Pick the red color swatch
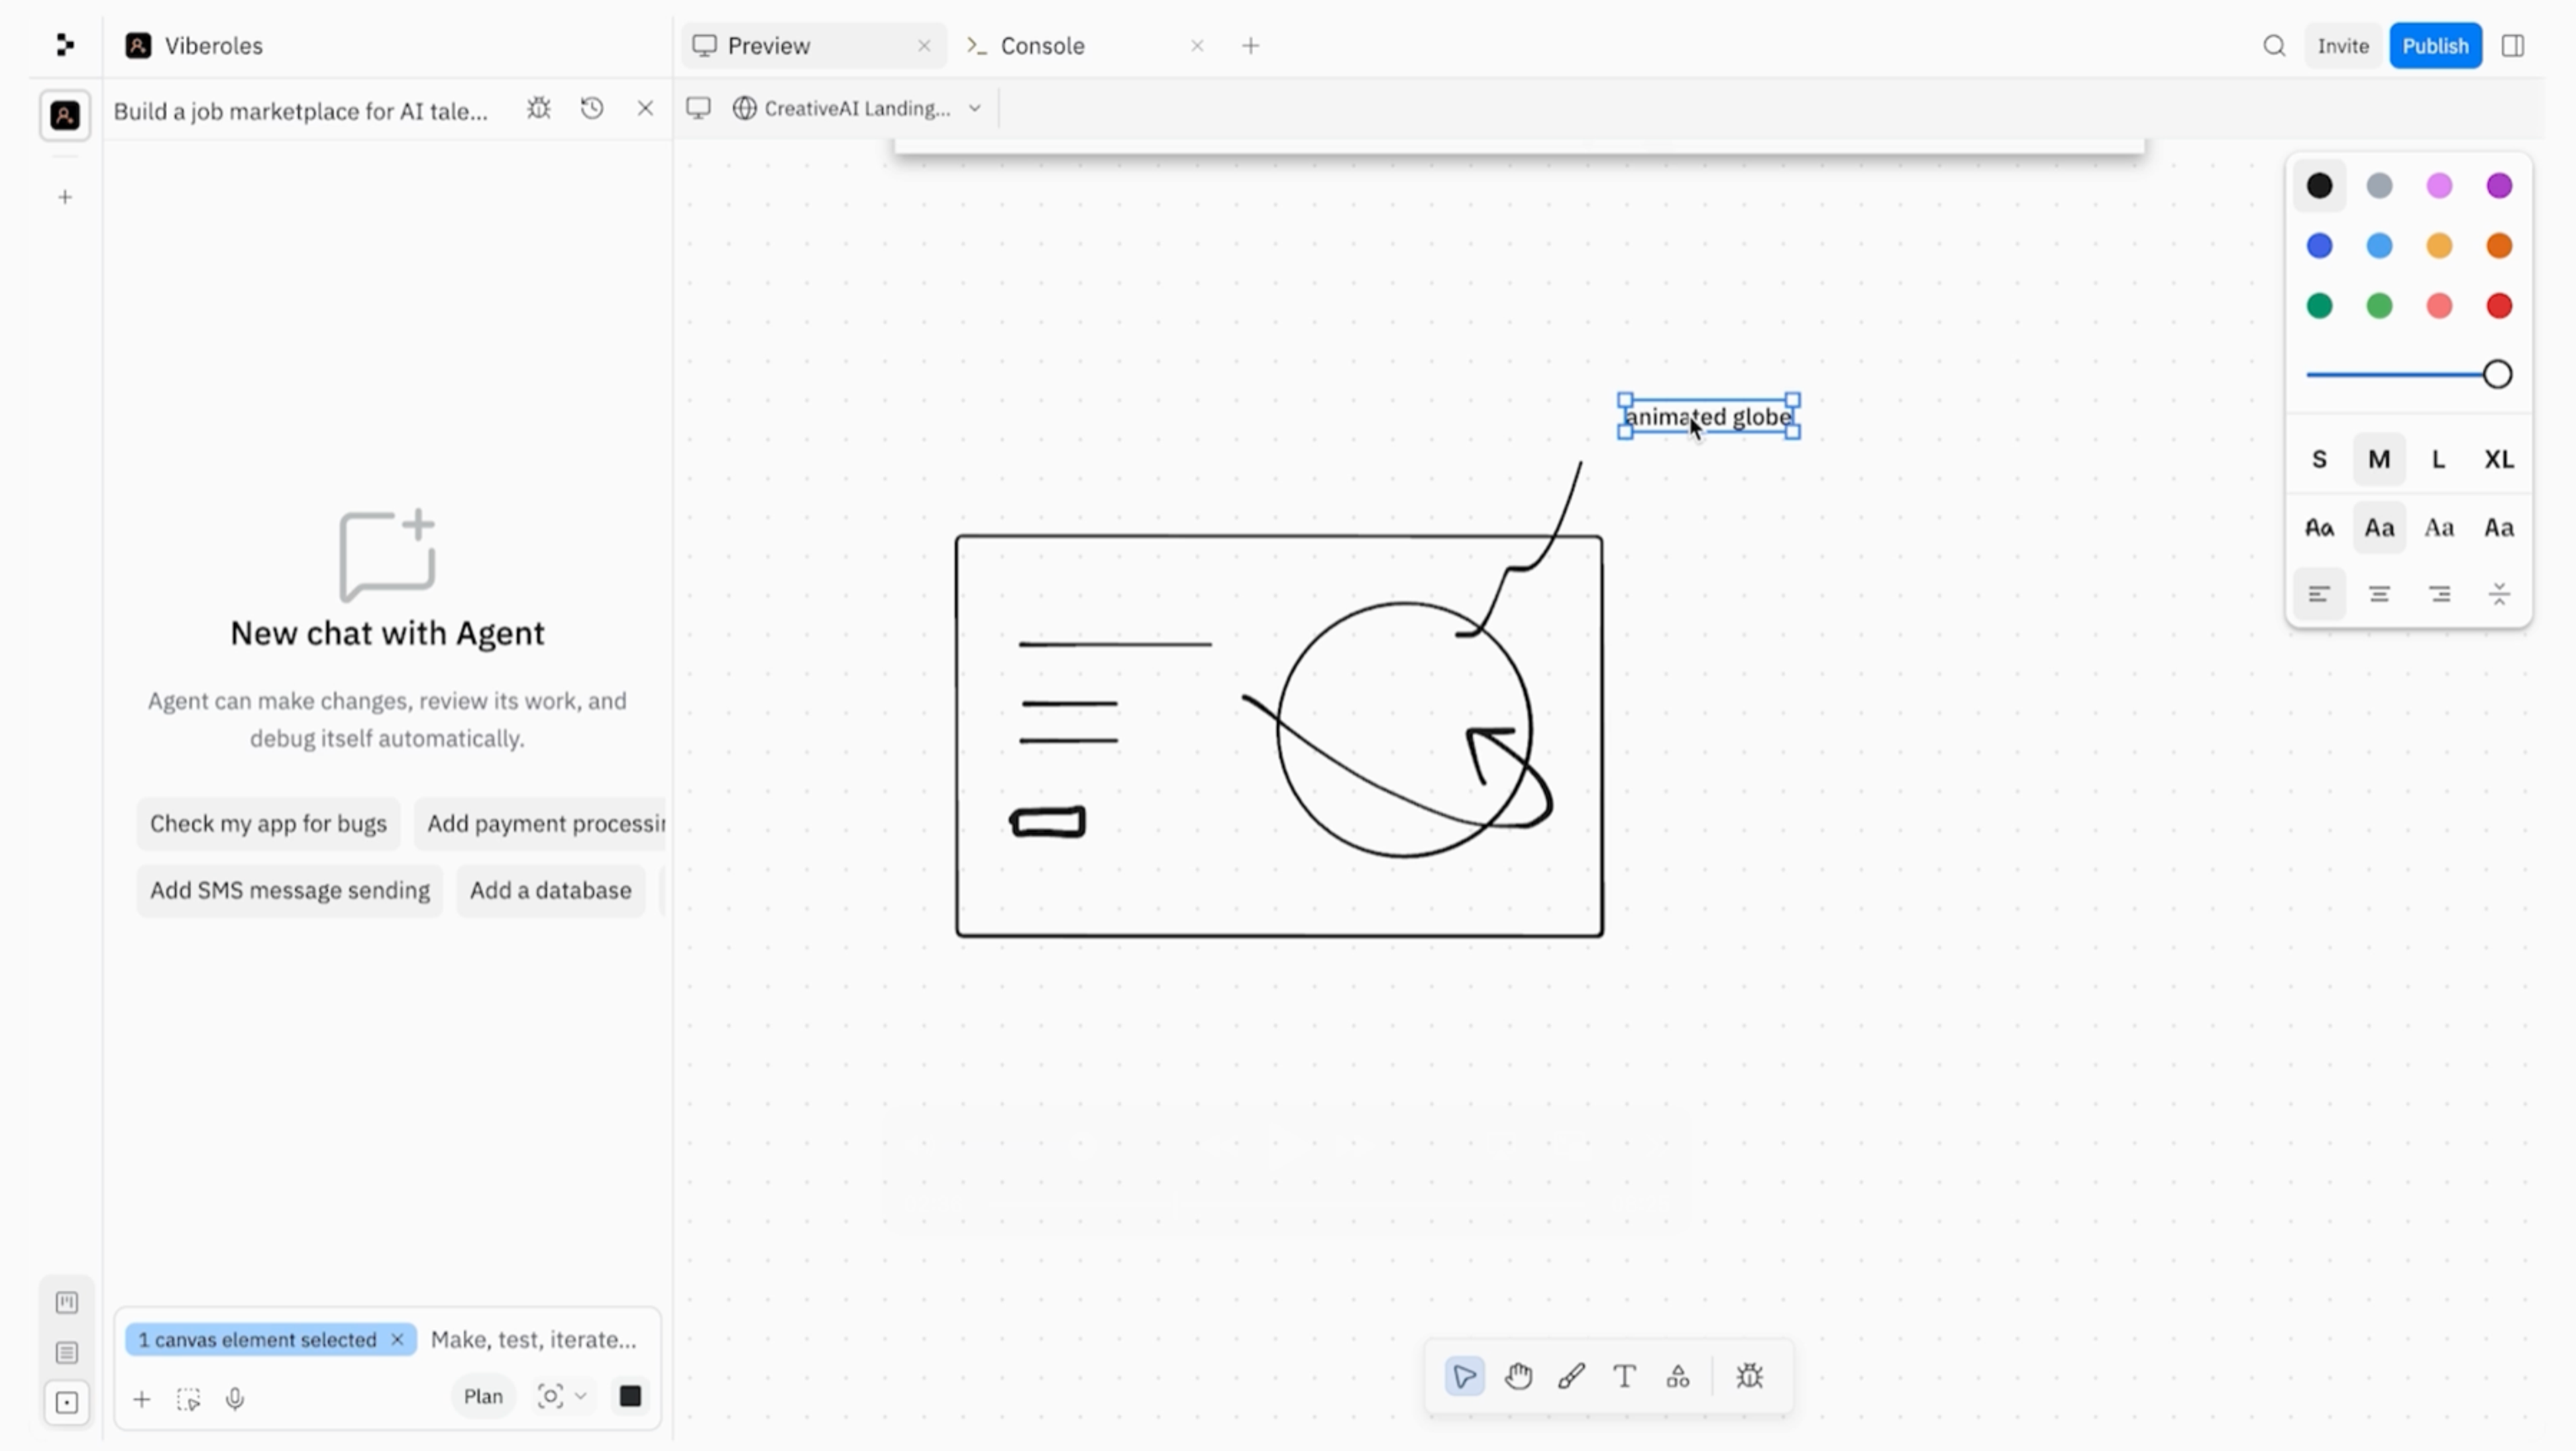 [2498, 306]
